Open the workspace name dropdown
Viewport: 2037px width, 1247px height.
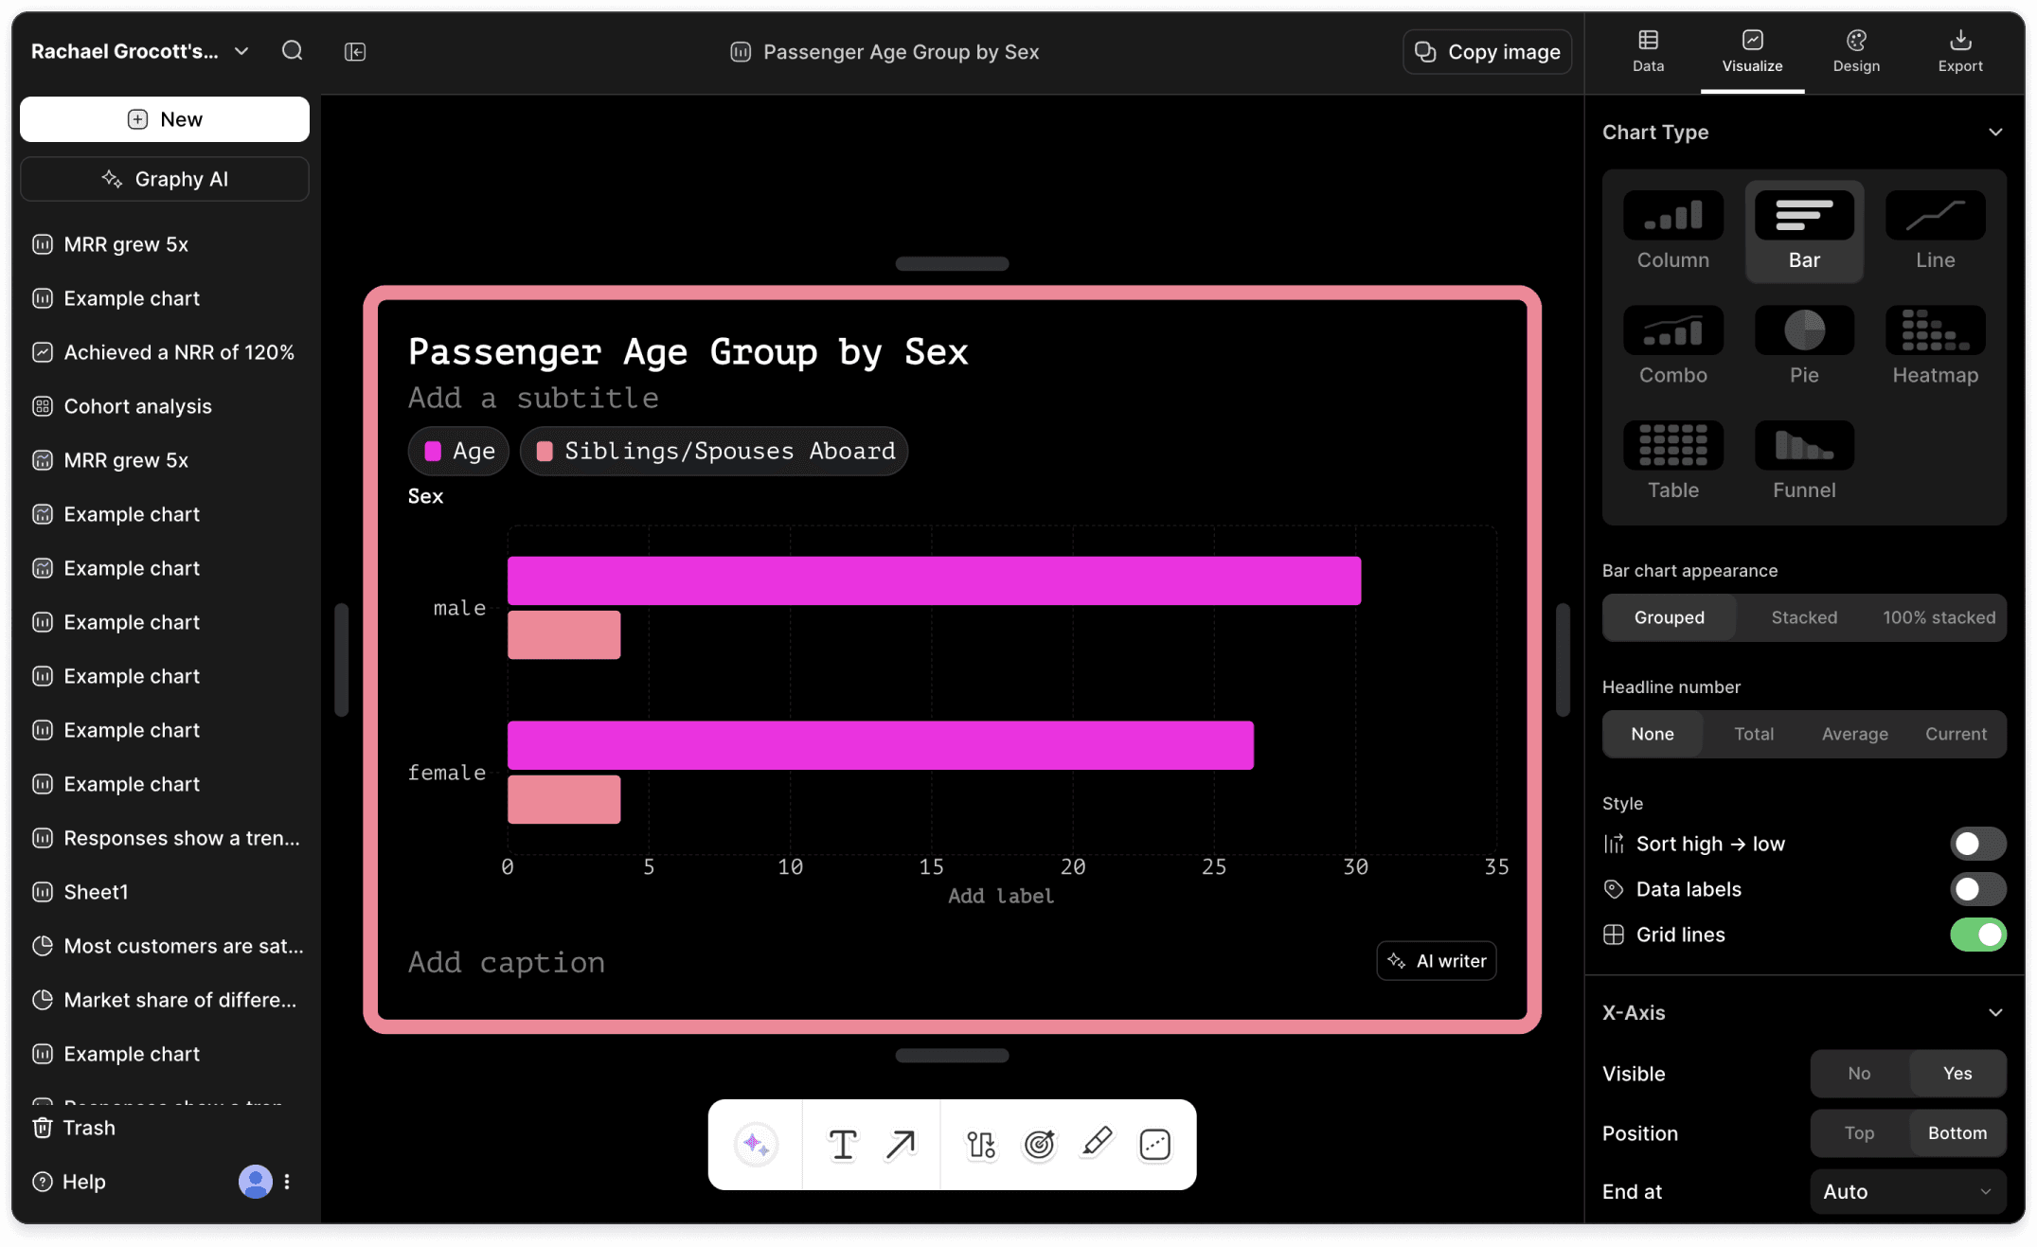(241, 51)
